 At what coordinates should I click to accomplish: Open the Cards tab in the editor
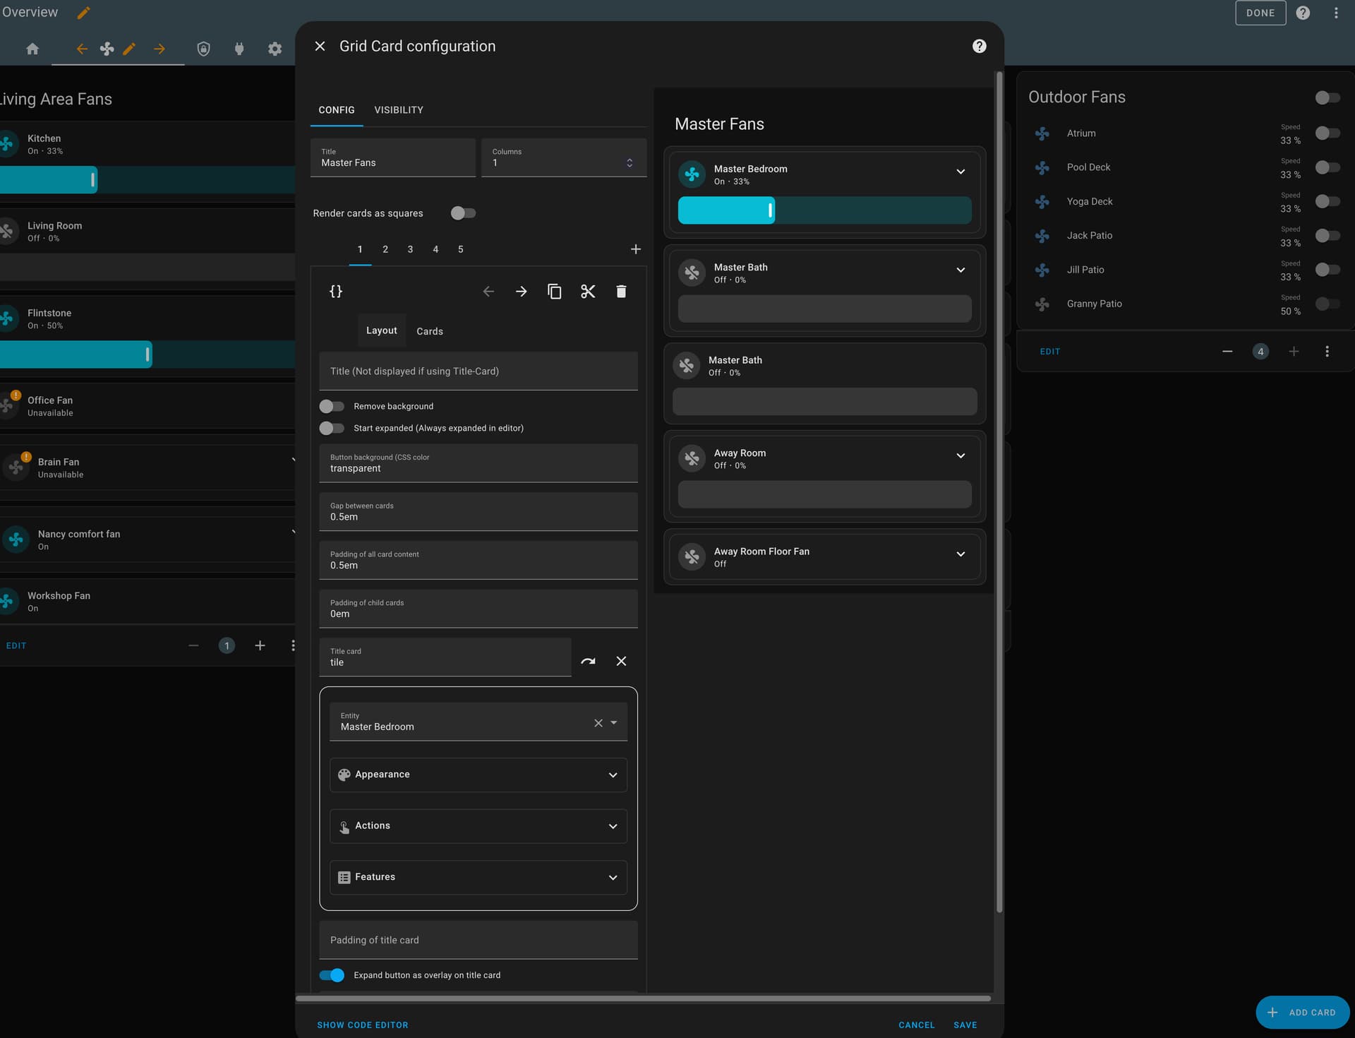point(429,330)
